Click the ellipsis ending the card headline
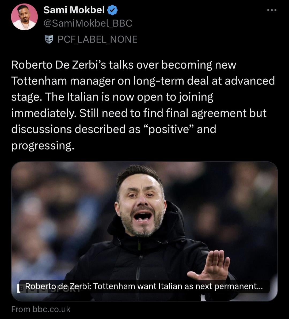The image size is (289, 319). point(259,287)
